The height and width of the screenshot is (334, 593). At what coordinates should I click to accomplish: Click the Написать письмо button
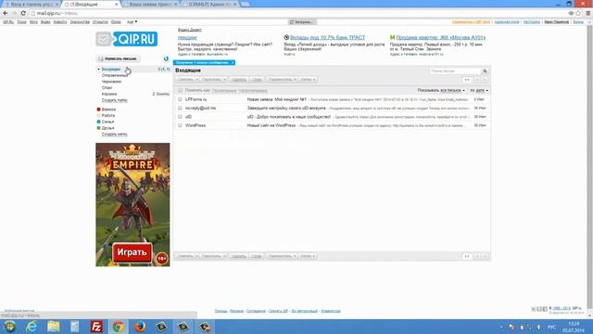[x=118, y=58]
